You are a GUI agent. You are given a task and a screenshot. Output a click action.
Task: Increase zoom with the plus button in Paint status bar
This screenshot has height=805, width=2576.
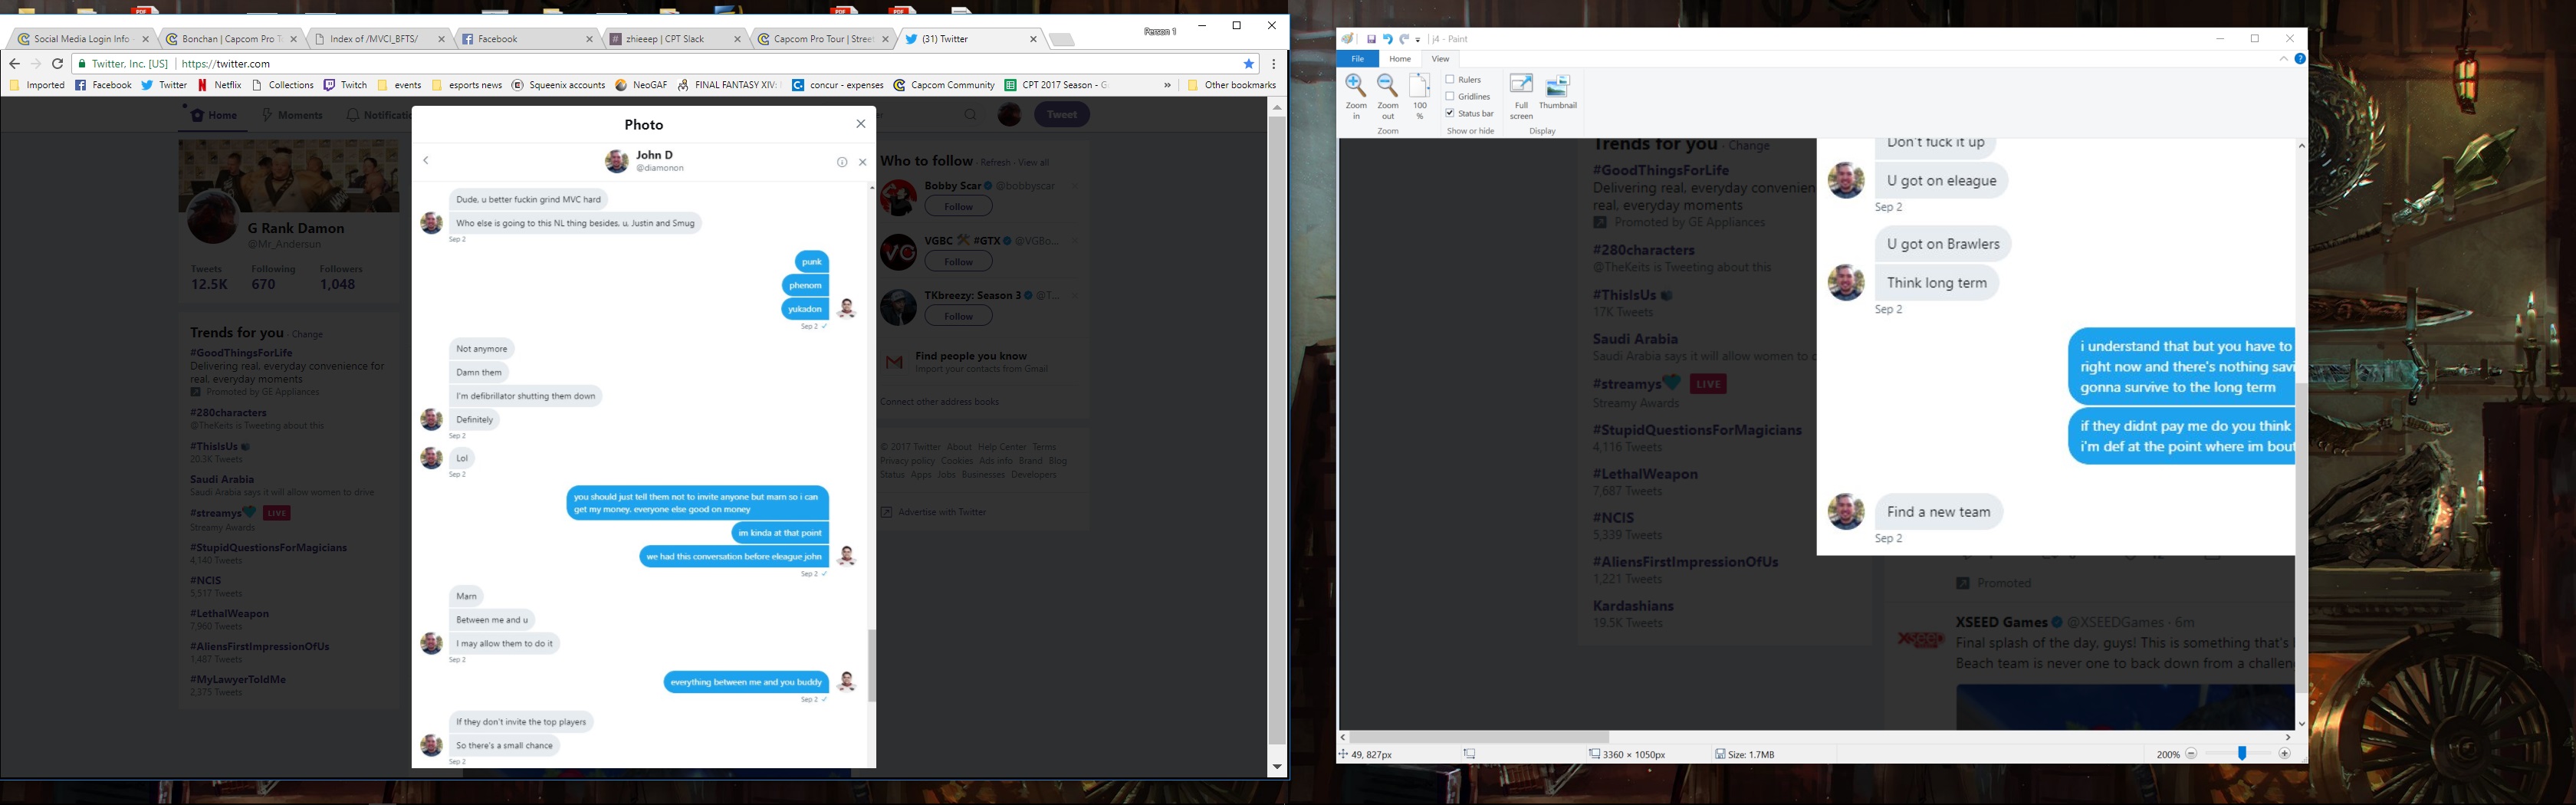click(x=2284, y=754)
